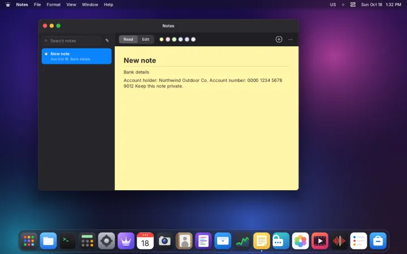This screenshot has height=254, width=407.
Task: Open the Stocks chart icon in the dock
Action: pyautogui.click(x=242, y=241)
